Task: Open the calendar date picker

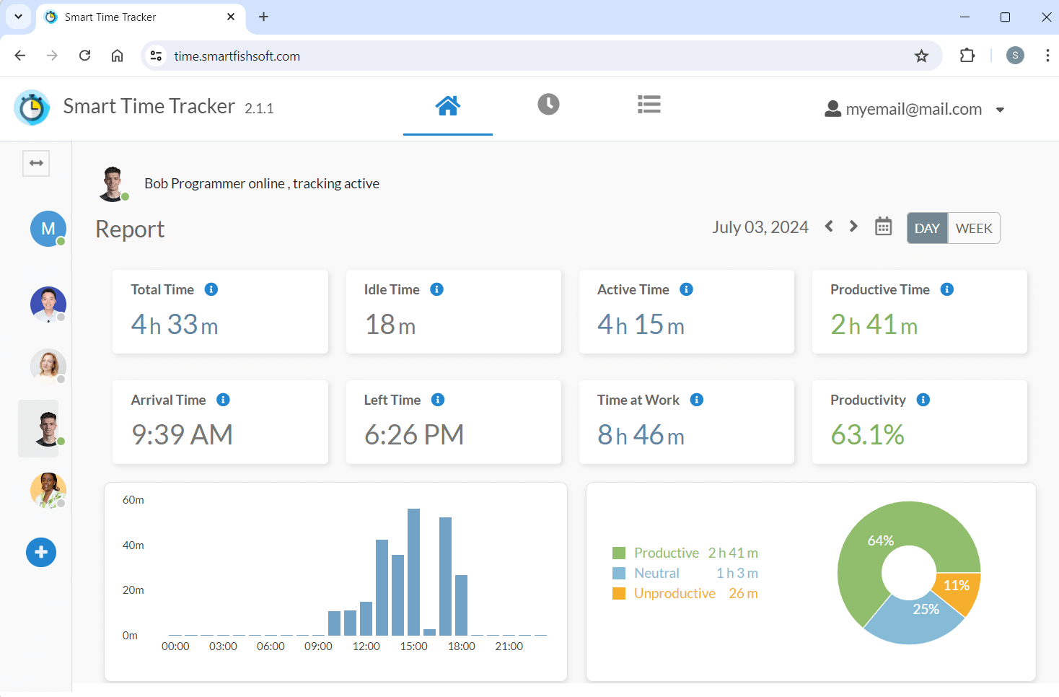Action: 884,227
